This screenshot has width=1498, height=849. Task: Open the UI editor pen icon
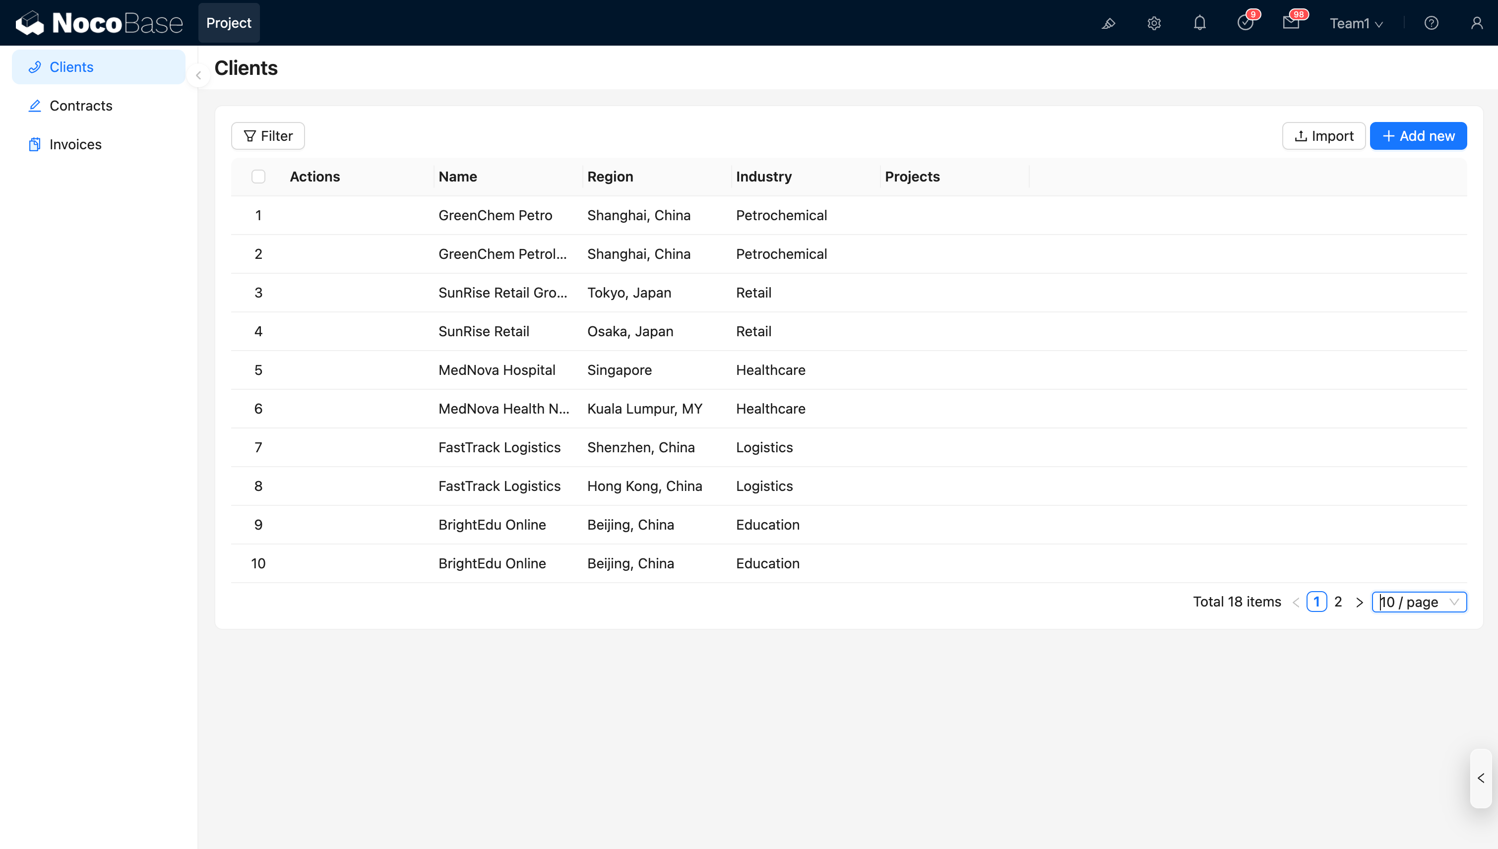pyautogui.click(x=1109, y=23)
